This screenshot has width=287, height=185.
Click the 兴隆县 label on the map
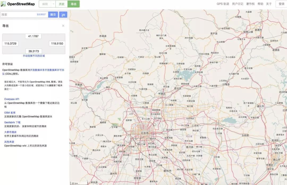coord(226,85)
